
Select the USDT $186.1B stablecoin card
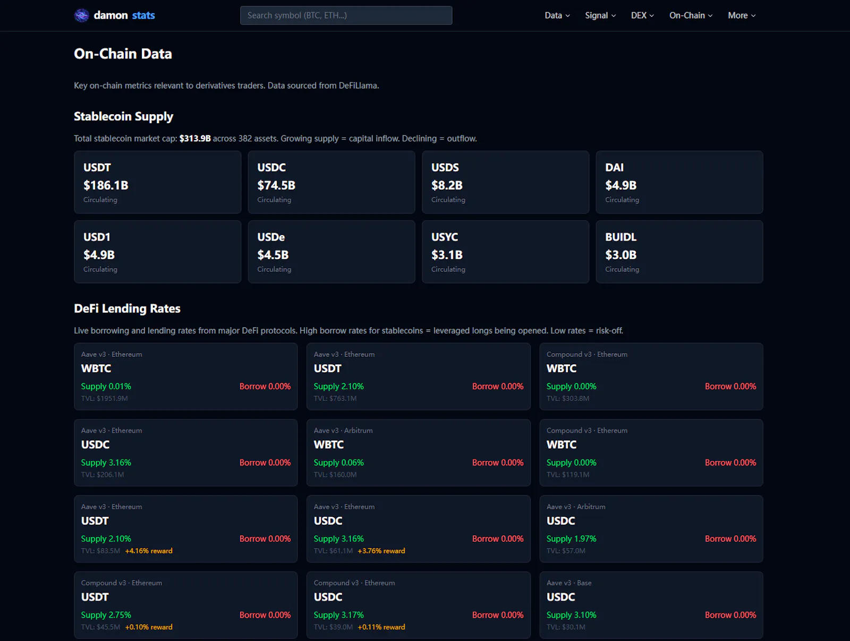coord(158,182)
